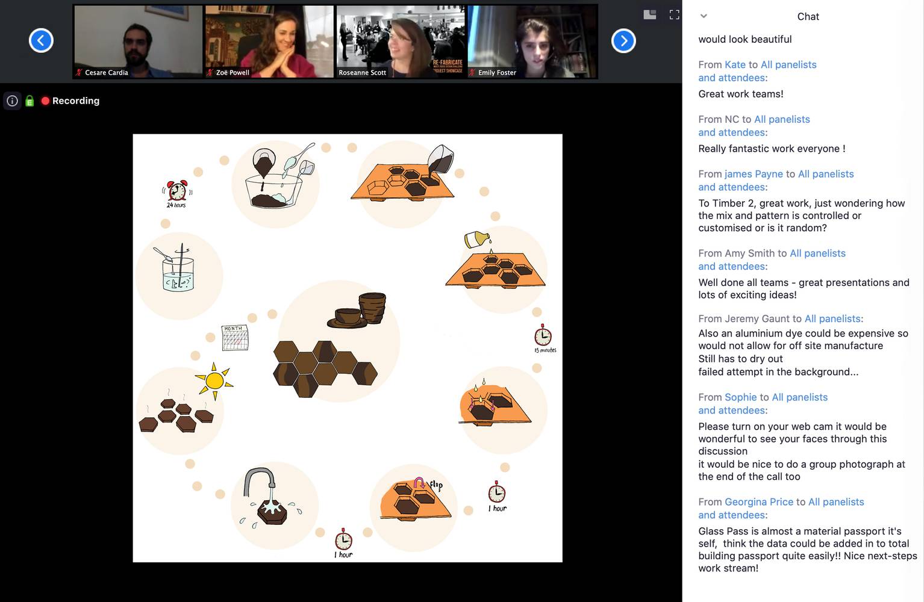Click the muted microphone icon on Emily Foster
924x602 pixels.
pyautogui.click(x=472, y=73)
